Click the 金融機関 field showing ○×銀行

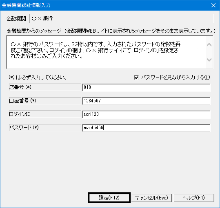[122, 18]
